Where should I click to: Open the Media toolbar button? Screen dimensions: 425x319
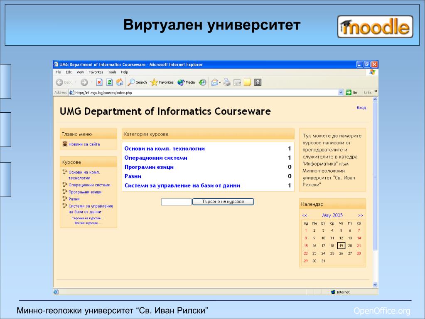click(x=186, y=82)
